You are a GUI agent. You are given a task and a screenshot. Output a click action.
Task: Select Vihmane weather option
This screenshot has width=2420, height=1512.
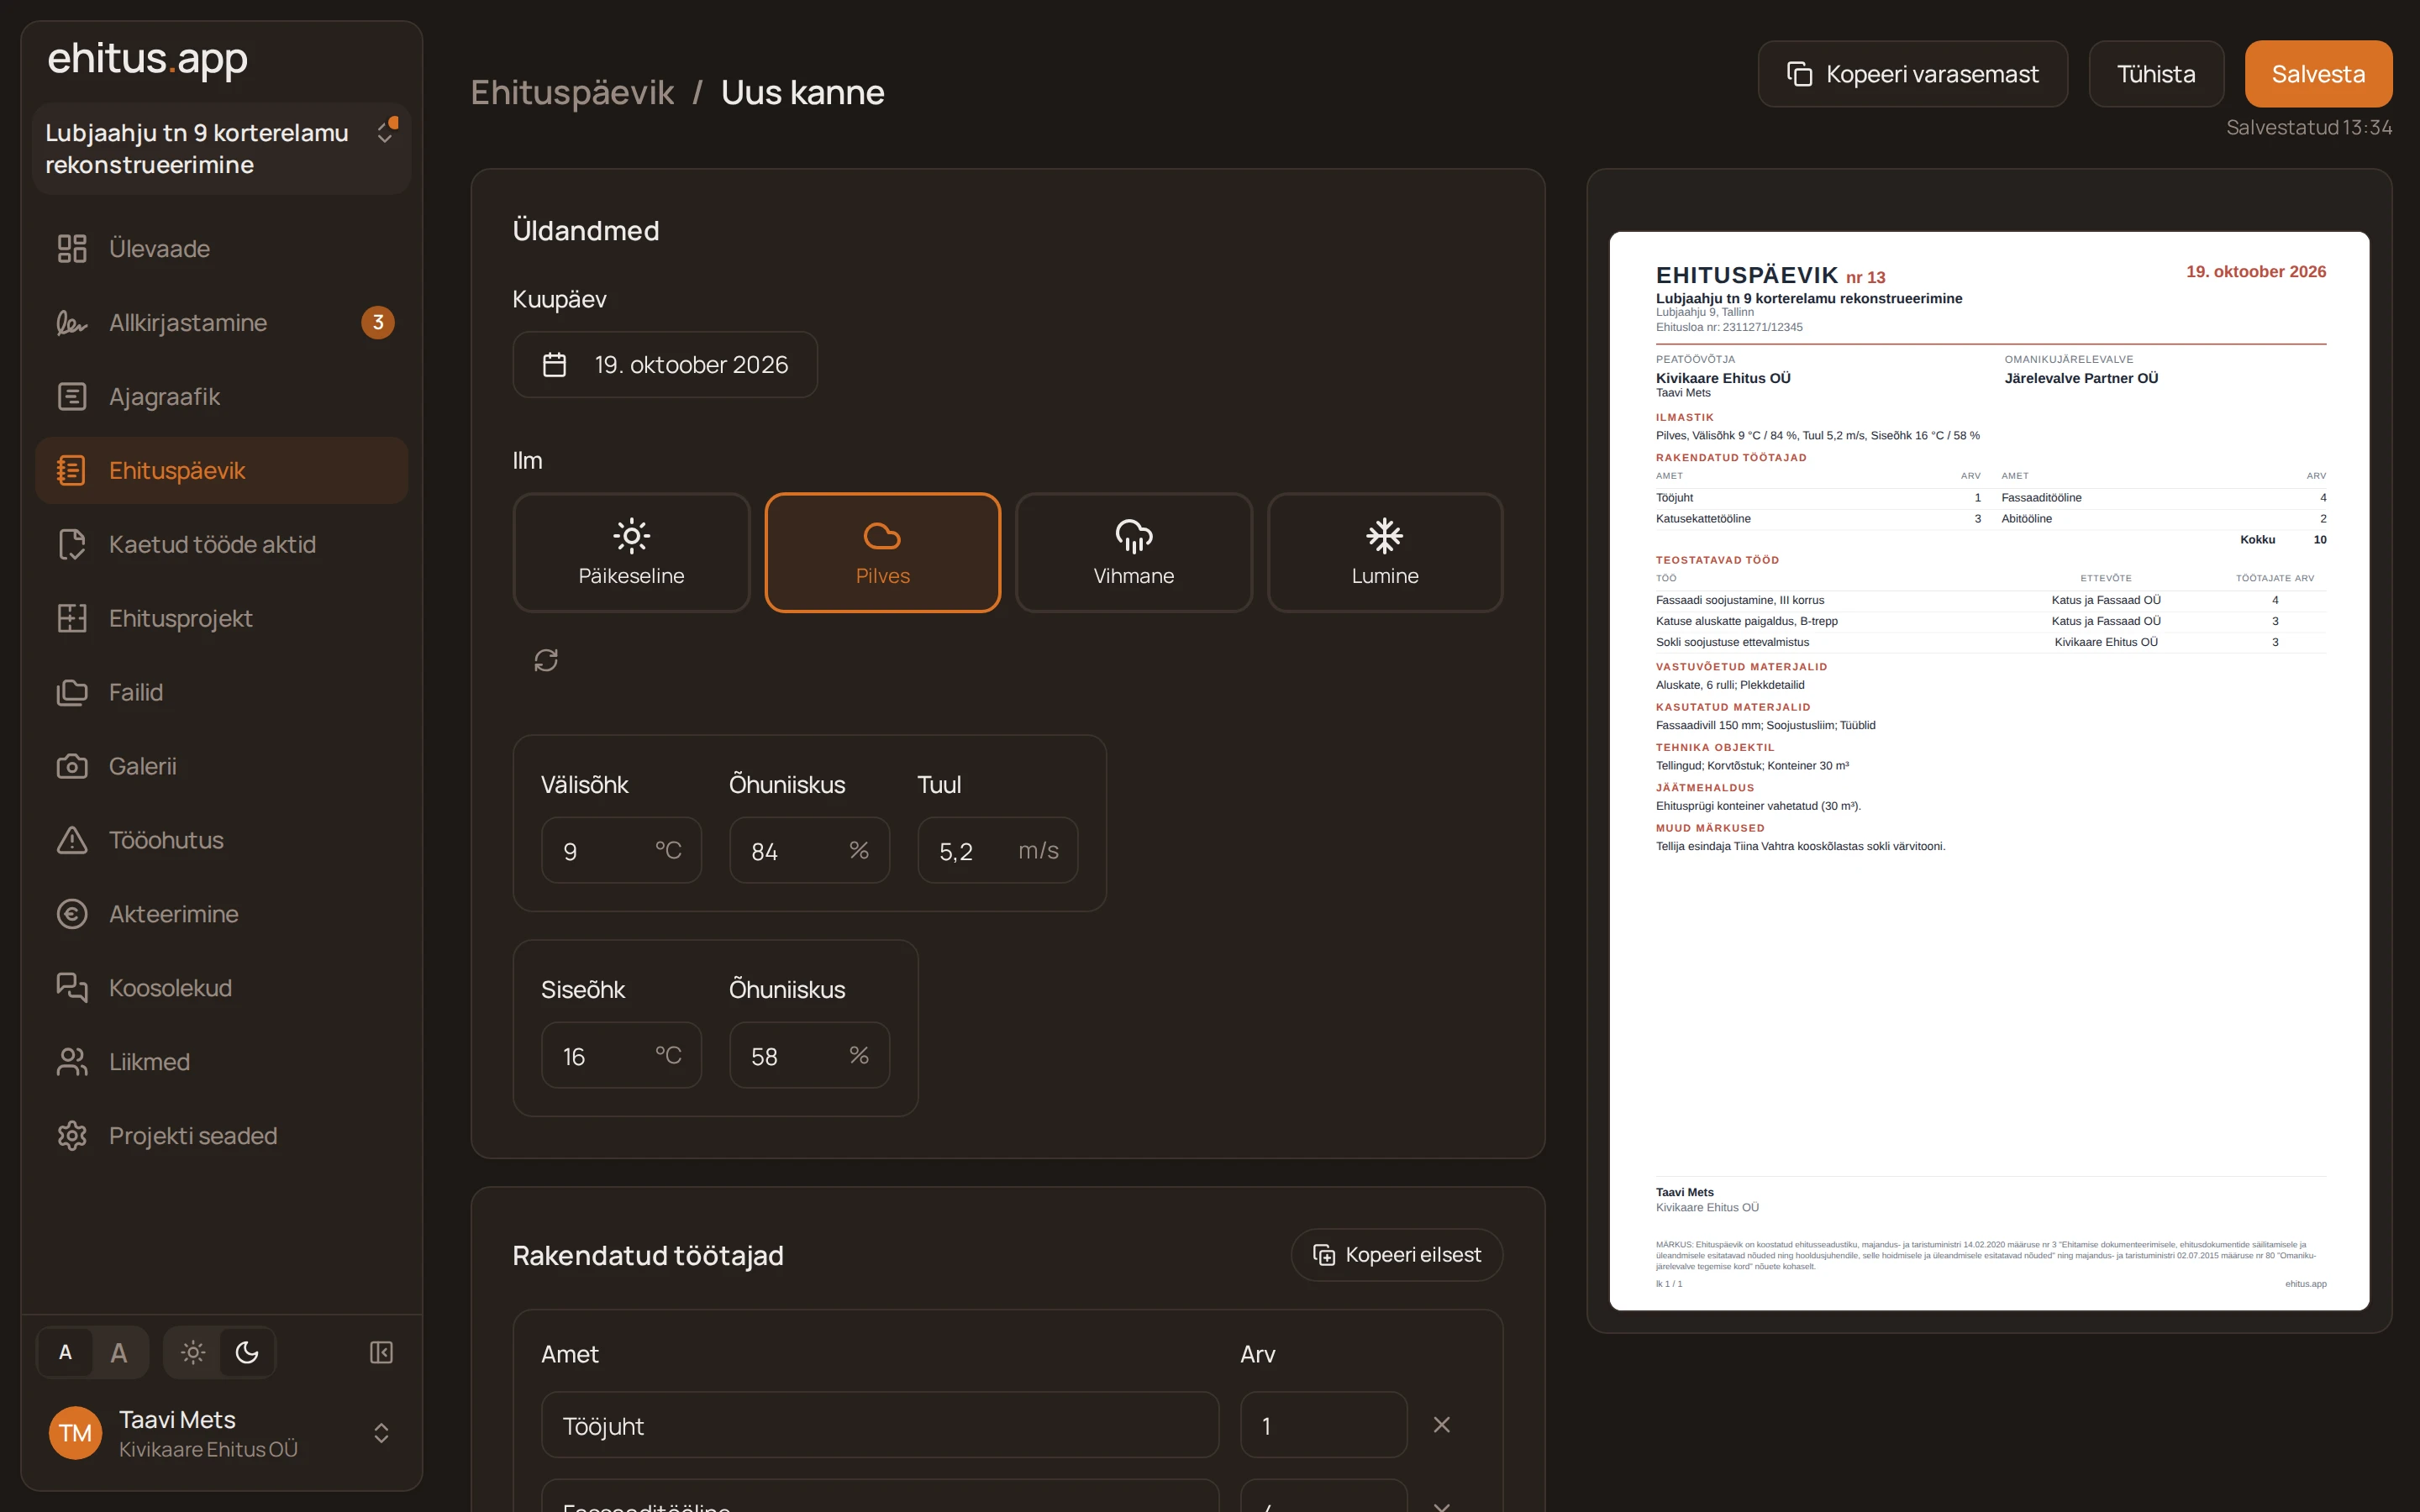[1133, 552]
